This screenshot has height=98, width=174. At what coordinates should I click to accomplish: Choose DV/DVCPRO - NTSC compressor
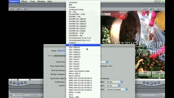tap(83, 14)
